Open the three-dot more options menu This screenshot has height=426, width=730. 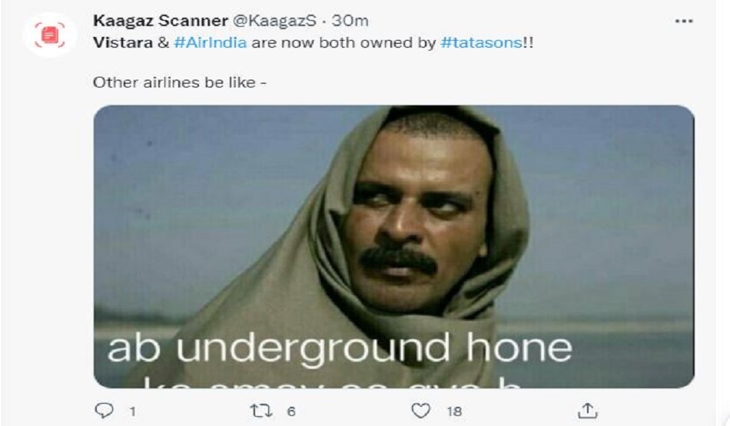tap(683, 21)
